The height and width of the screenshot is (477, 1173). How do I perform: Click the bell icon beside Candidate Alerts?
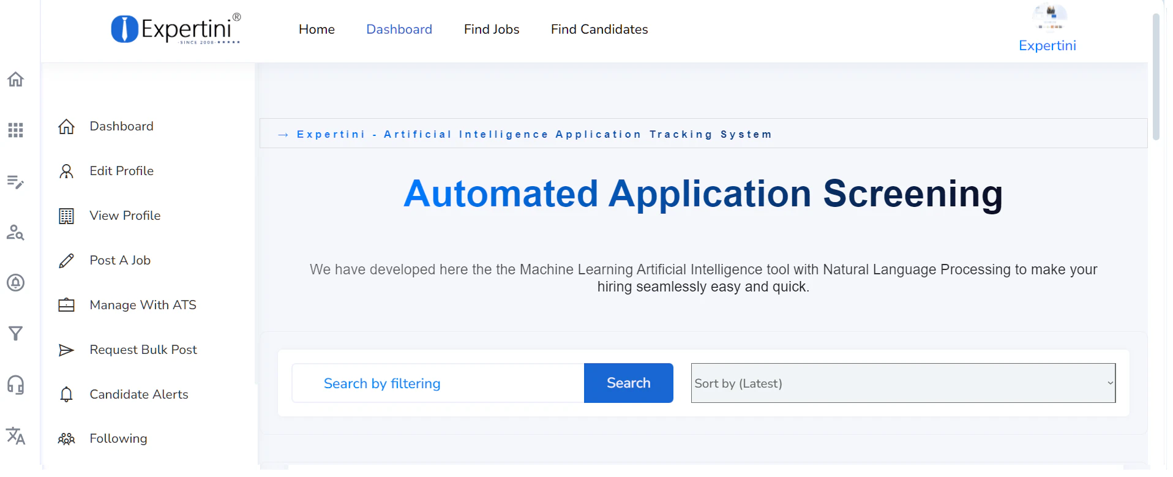tap(66, 394)
